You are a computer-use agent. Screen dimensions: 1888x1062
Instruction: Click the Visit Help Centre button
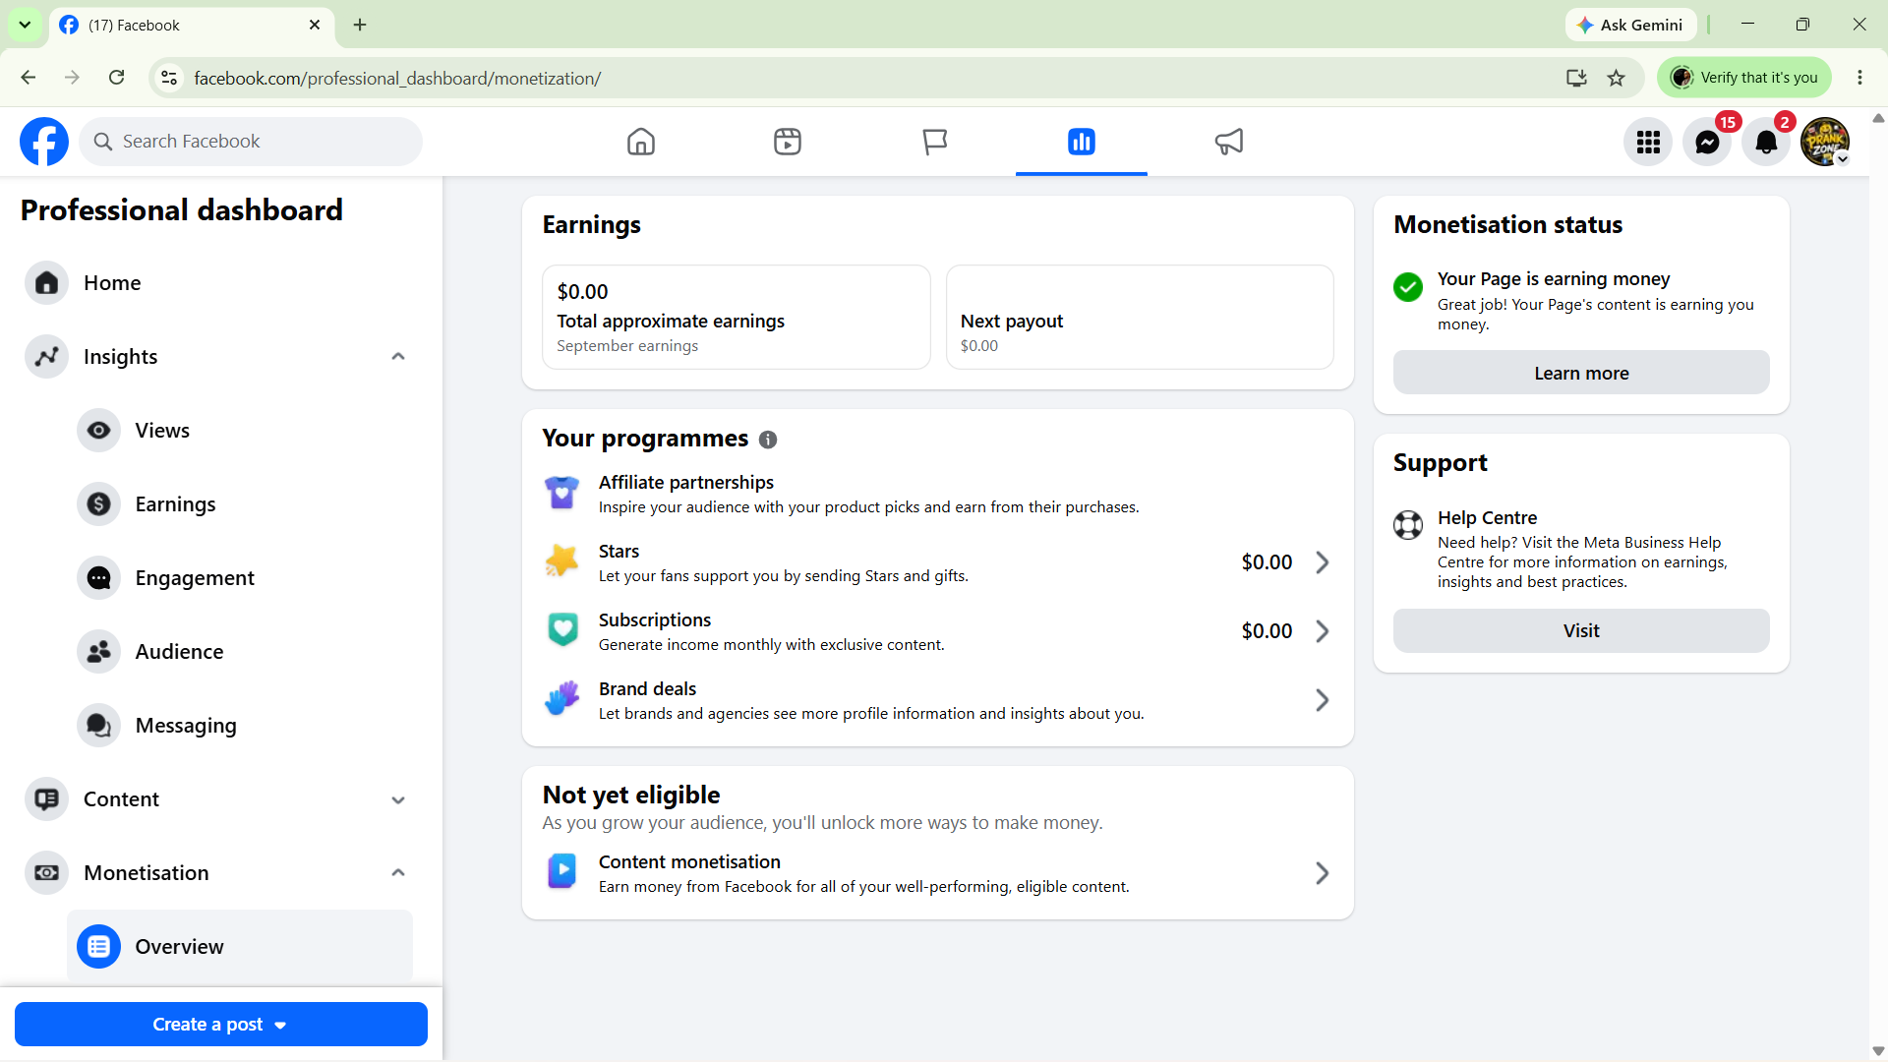[x=1581, y=630]
